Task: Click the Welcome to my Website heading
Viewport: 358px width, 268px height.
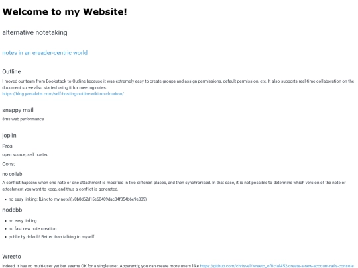Action: click(64, 12)
